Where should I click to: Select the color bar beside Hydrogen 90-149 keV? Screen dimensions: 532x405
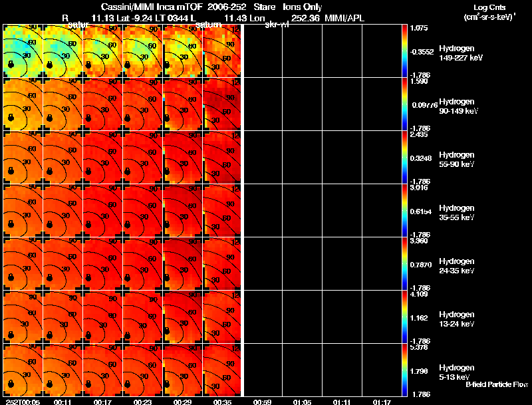point(404,104)
